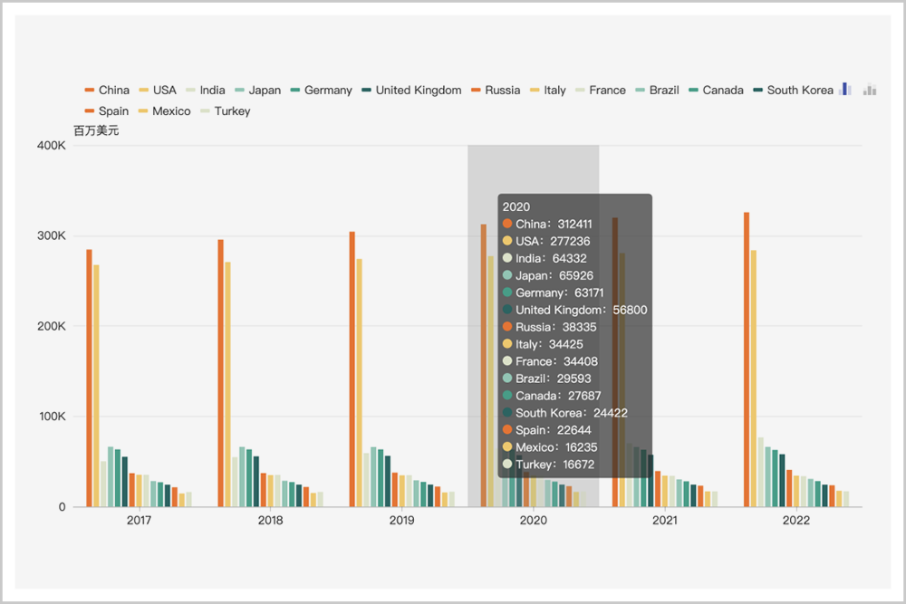Screen dimensions: 906x604
Task: Switch to grouped bar chart view
Action: point(845,89)
